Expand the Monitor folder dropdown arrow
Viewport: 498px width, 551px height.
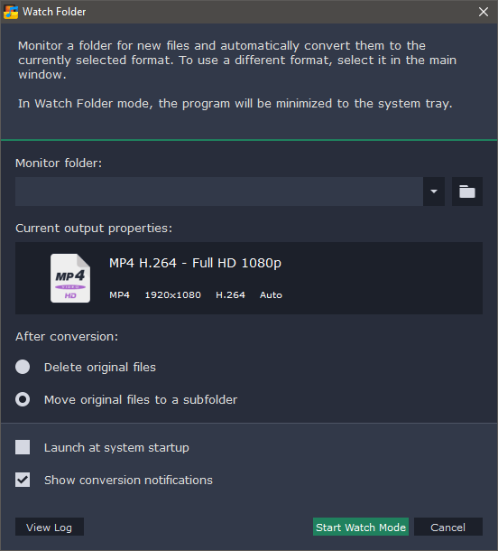[434, 191]
